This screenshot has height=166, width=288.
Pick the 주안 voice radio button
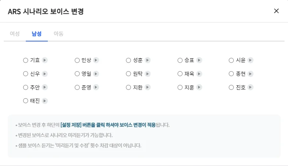(x=25, y=88)
